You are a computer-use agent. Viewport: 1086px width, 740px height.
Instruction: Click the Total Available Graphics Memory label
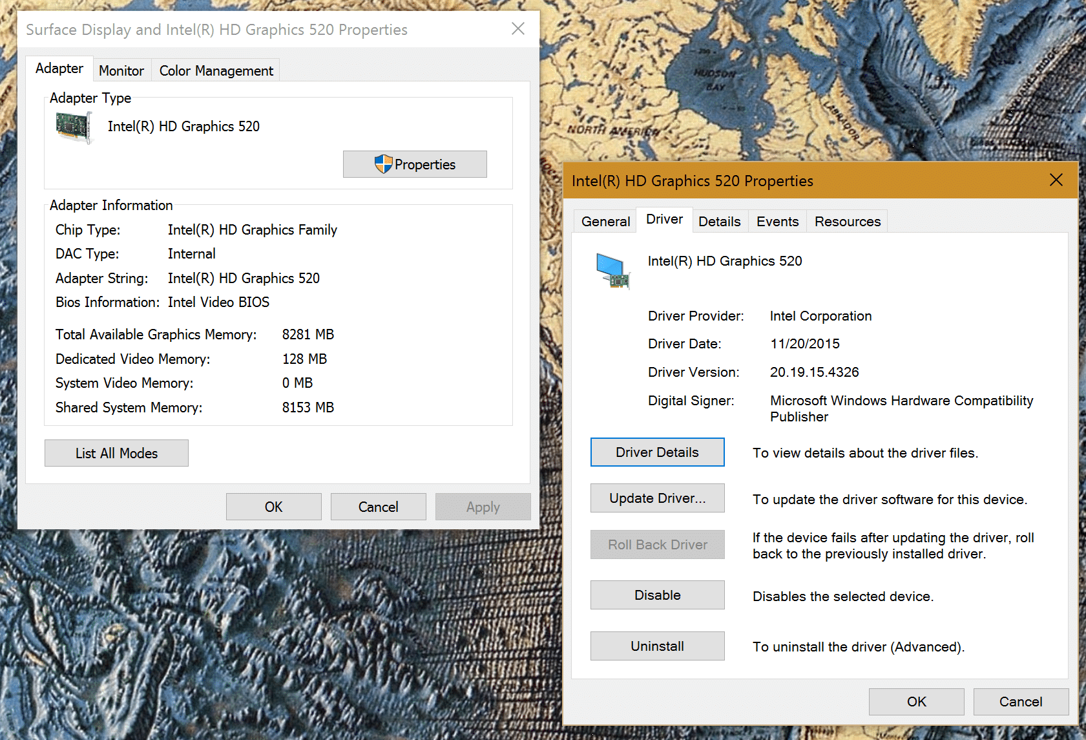click(x=156, y=334)
